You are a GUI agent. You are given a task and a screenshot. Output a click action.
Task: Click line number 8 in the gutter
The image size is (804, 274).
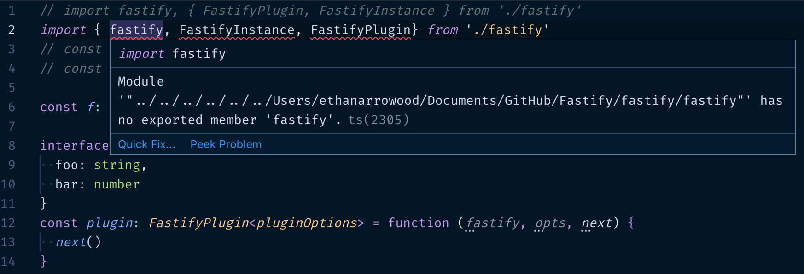click(12, 146)
